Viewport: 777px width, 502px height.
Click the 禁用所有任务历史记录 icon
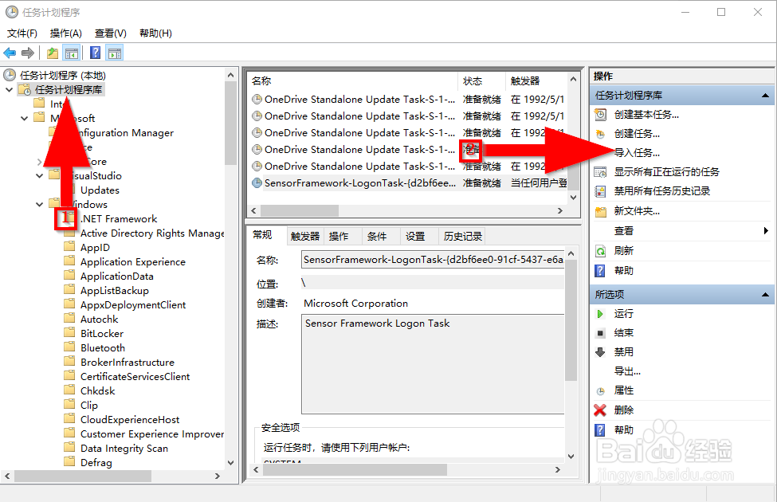coord(600,191)
